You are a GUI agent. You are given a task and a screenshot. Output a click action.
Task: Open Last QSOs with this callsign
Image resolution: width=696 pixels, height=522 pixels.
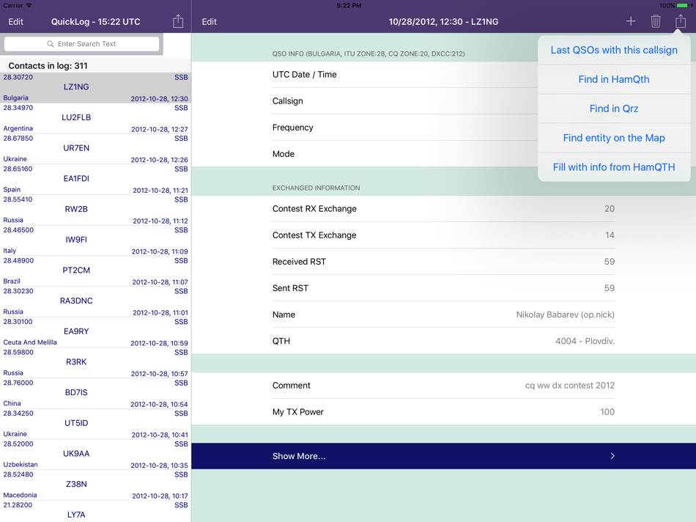(614, 50)
